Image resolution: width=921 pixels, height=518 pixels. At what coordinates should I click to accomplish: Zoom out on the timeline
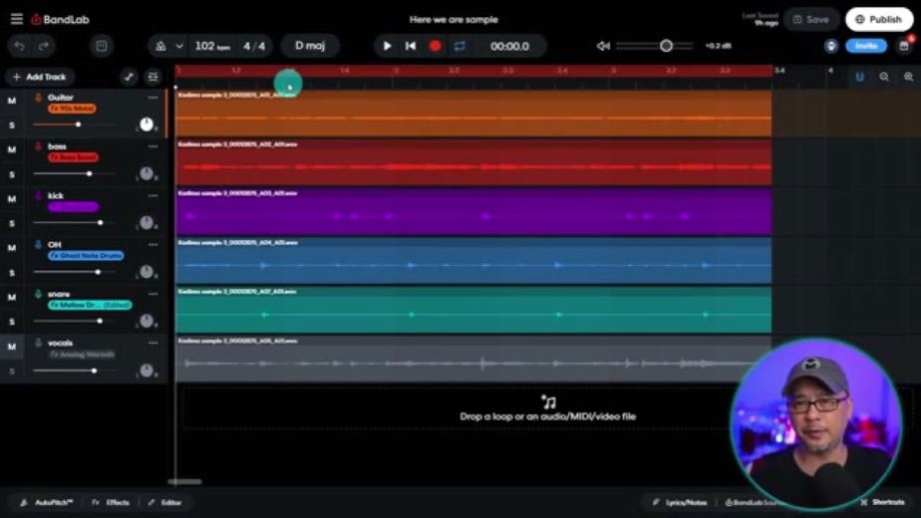884,77
